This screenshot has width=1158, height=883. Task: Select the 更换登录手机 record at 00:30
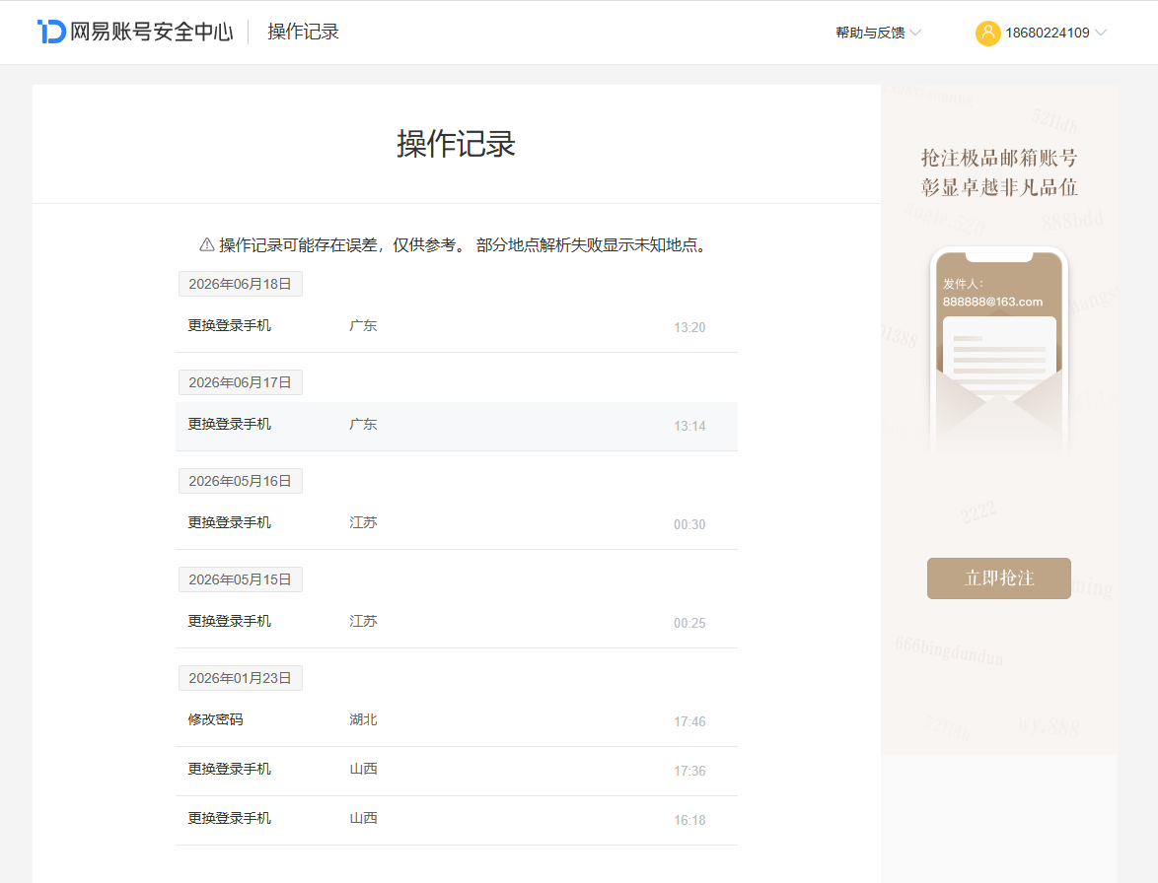pyautogui.click(x=457, y=523)
